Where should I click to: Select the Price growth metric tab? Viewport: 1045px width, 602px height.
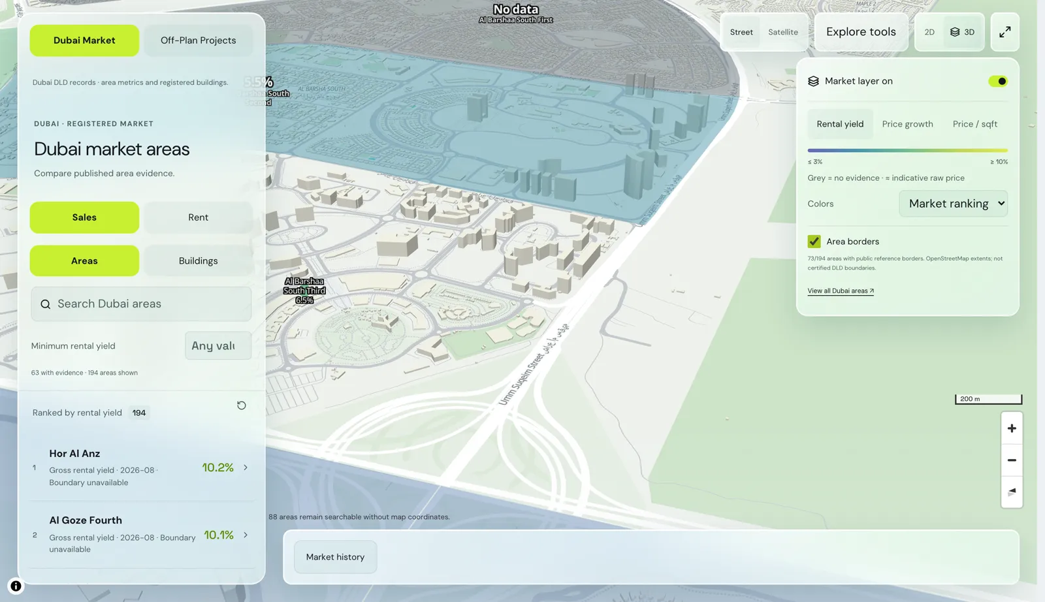[907, 124]
